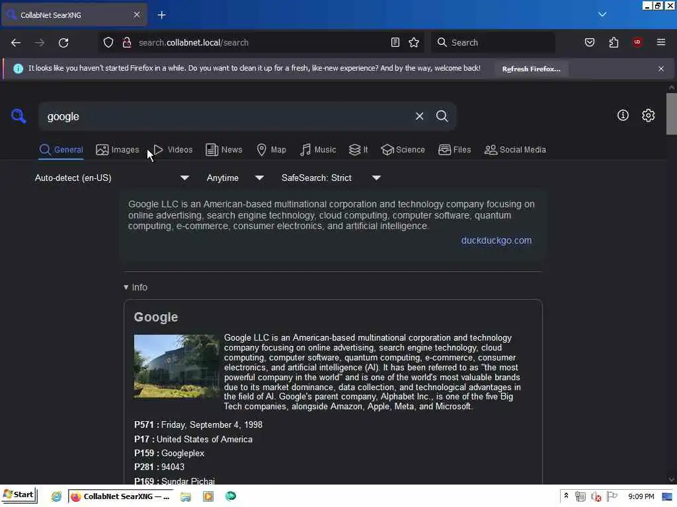This screenshot has height=507, width=677.
Task: Switch to Music category
Action: pos(318,150)
